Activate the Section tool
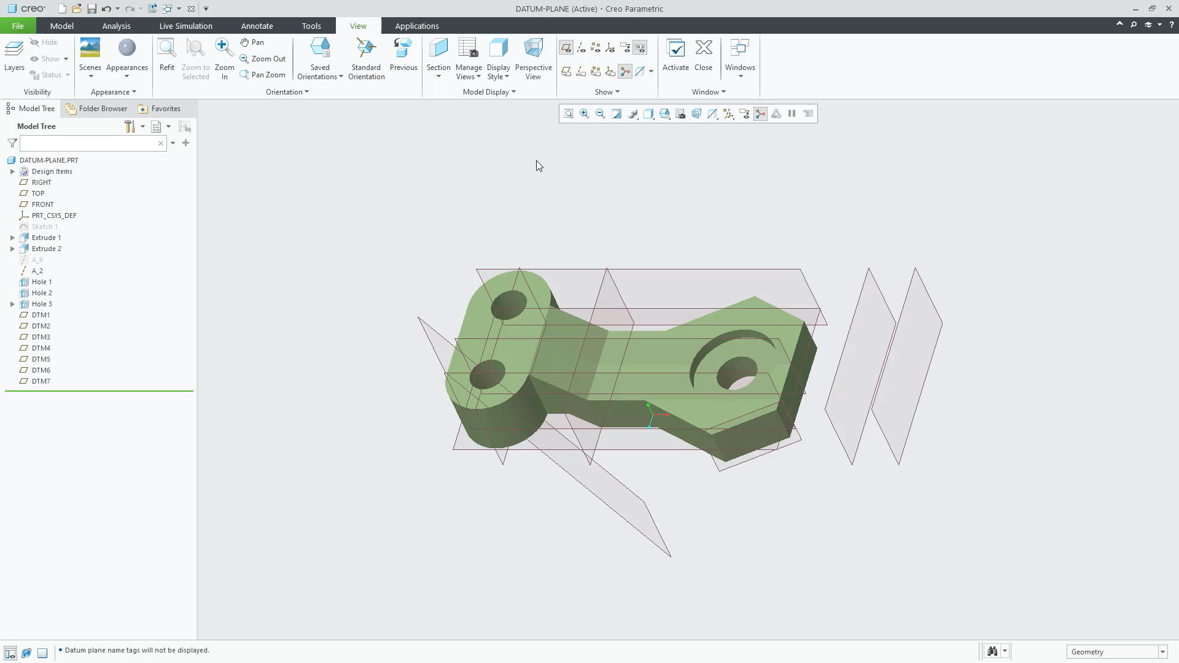Screen dimensions: 1179x663 coord(438,54)
